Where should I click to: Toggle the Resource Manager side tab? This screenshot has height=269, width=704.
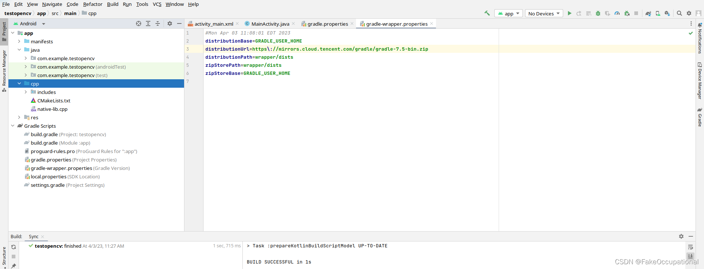[4, 71]
